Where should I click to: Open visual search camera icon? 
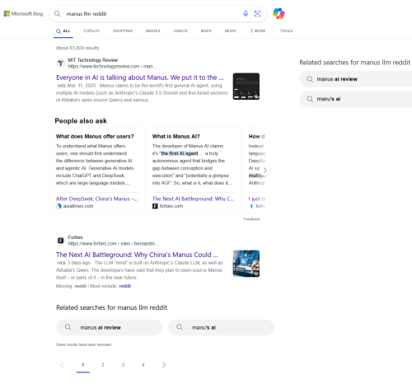click(257, 13)
